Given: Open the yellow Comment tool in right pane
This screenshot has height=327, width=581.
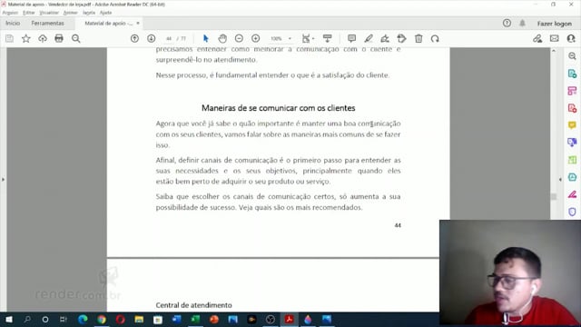Looking at the screenshot, I should pos(572,125).
